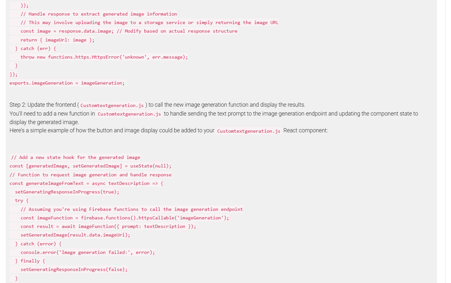Click the 'exports.imageGeneration = imageGeneration;' code line

pos(67,83)
